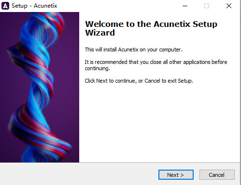Image resolution: width=241 pixels, height=185 pixels.
Task: Minimize the Acunetix Setup window
Action: 185,6
